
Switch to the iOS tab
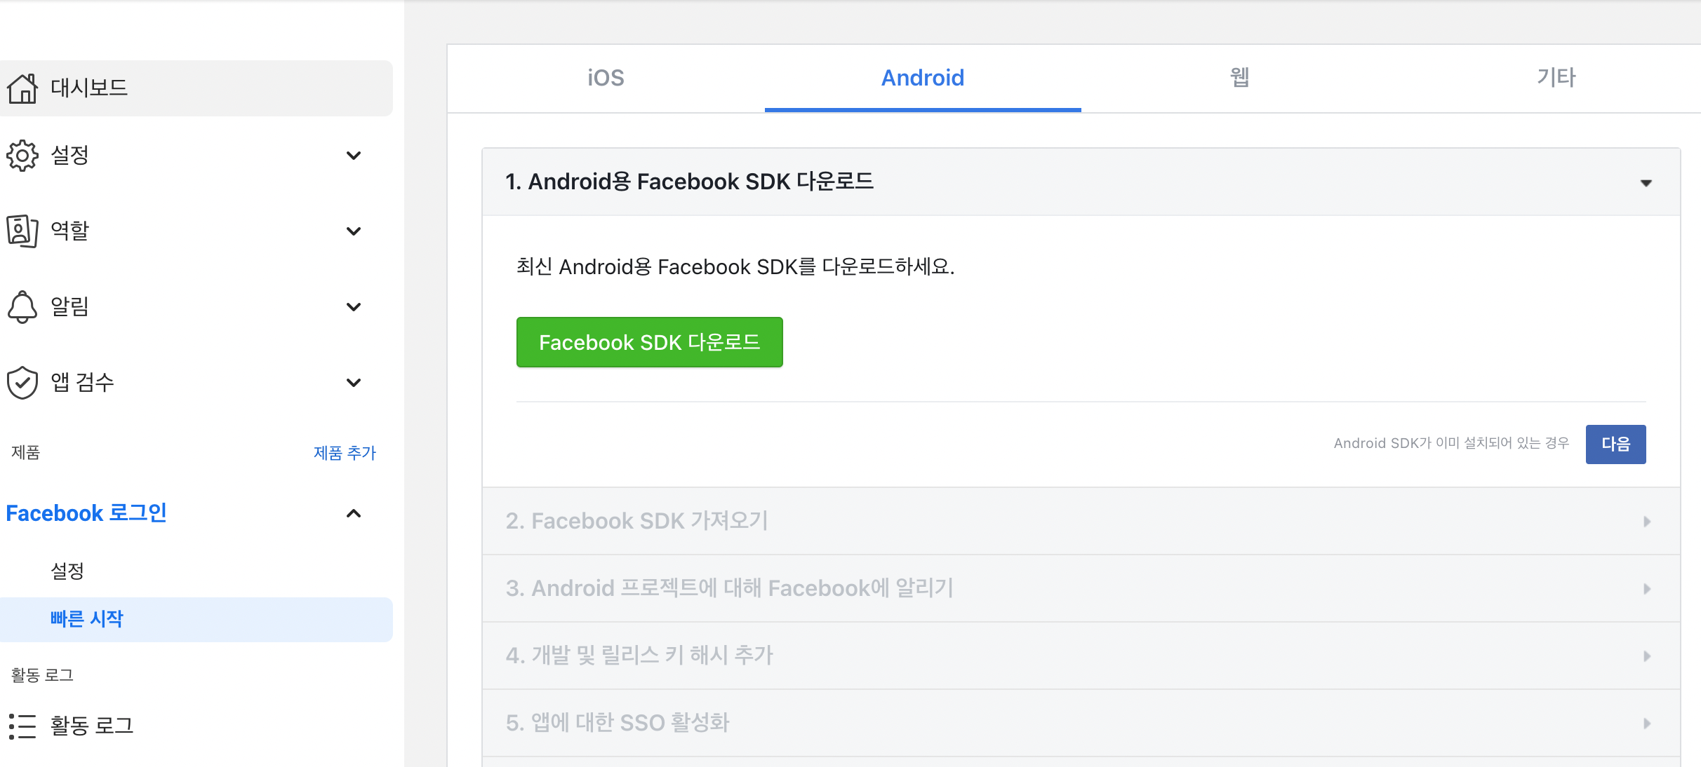click(606, 78)
